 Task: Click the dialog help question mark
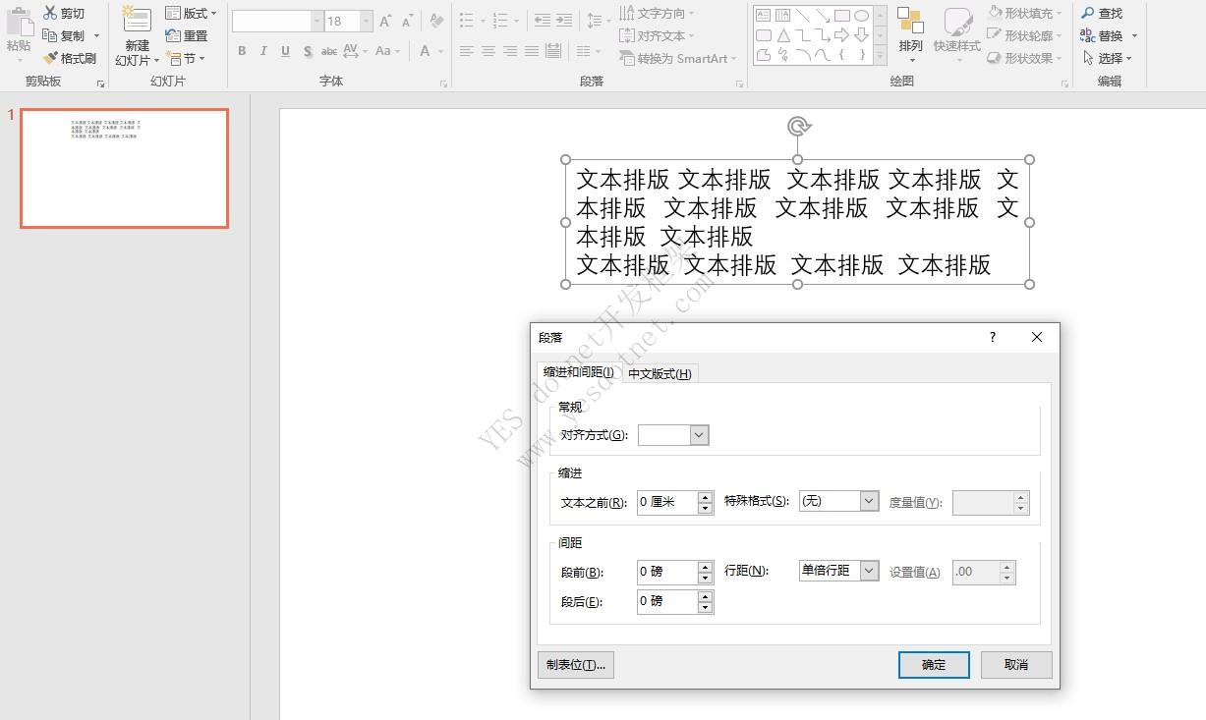(x=992, y=337)
